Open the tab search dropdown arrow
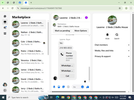Screen dimensions: 134x100 click(x=3, y=3)
